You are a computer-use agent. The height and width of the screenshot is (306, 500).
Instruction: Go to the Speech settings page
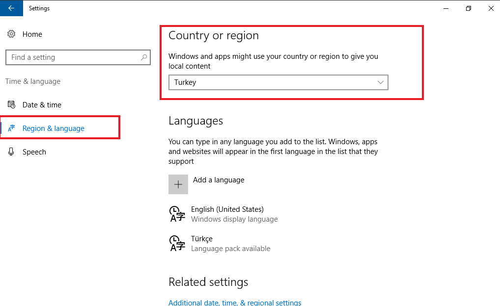tap(34, 152)
